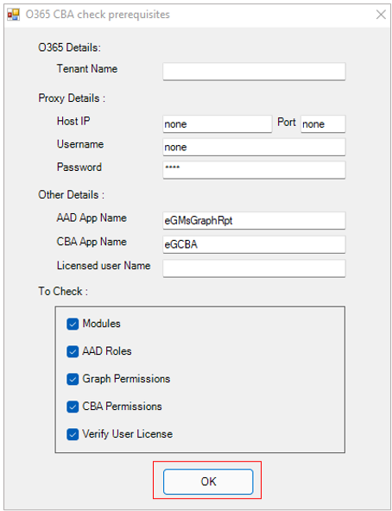Select the Licensed user Name field

click(254, 268)
